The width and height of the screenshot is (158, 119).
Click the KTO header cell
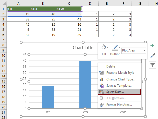point(43,9)
